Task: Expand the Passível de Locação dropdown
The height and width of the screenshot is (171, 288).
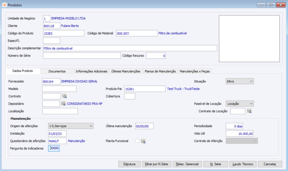Action: coord(240,104)
